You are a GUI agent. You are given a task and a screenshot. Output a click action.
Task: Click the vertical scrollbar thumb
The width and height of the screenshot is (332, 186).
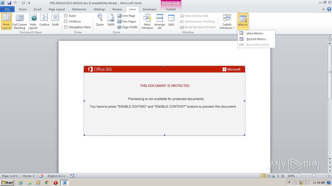(330, 72)
